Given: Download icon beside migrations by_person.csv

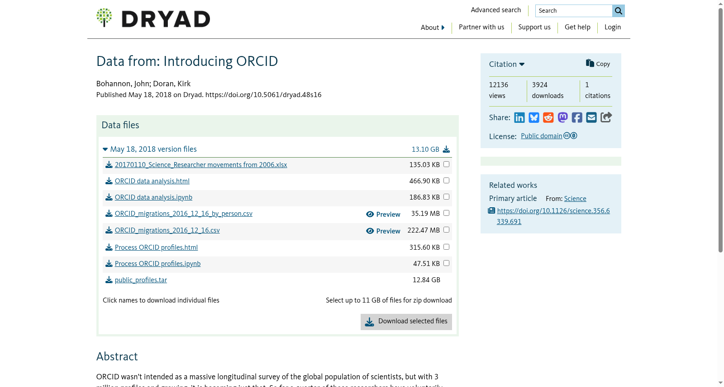Looking at the screenshot, I should coord(109,214).
